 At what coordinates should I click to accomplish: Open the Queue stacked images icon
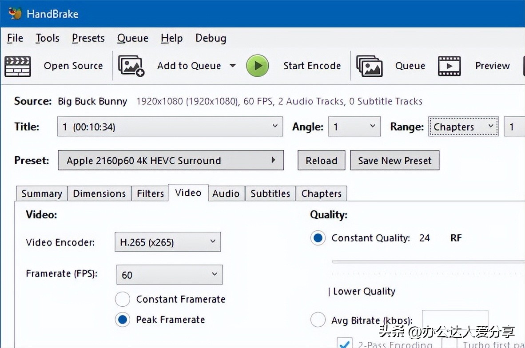pos(369,66)
